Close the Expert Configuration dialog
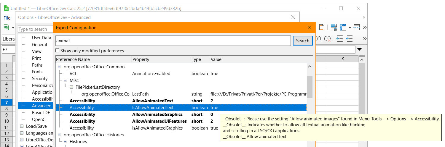 click(x=309, y=28)
